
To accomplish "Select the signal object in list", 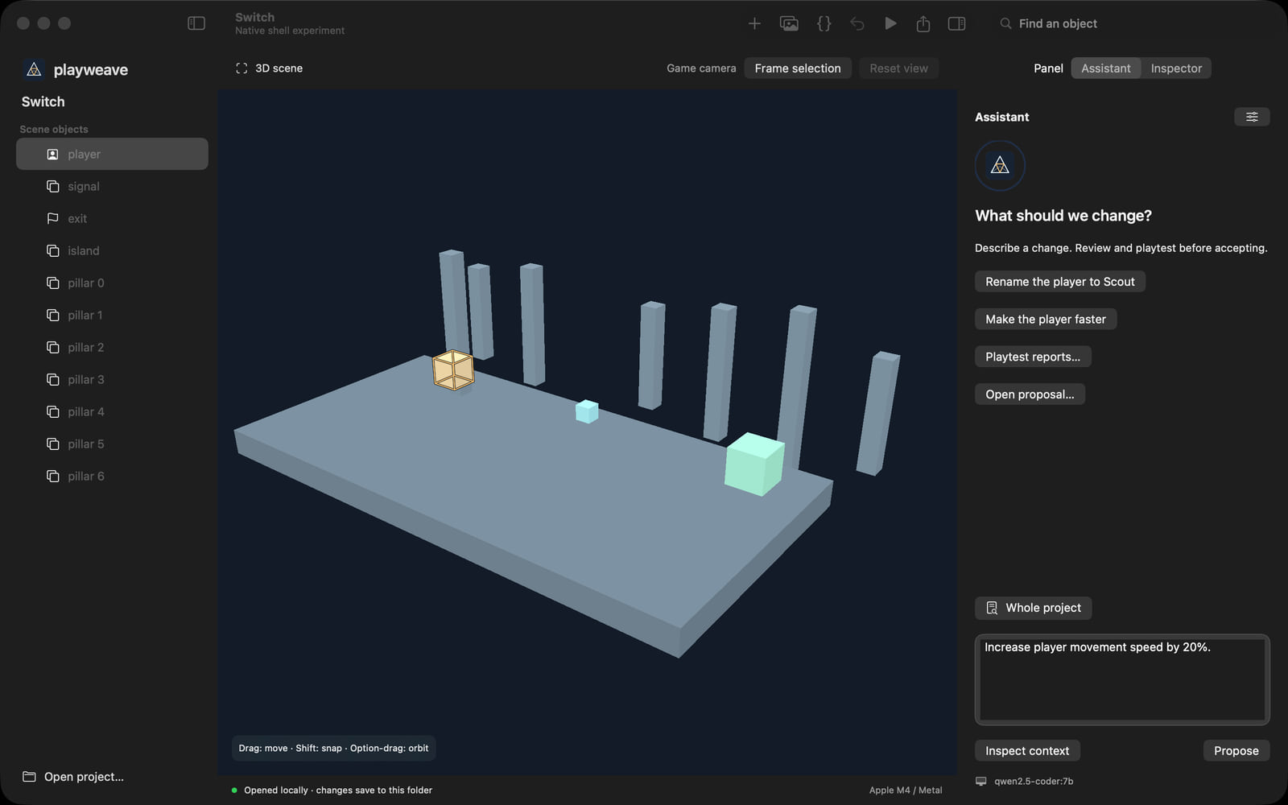I will click(112, 186).
